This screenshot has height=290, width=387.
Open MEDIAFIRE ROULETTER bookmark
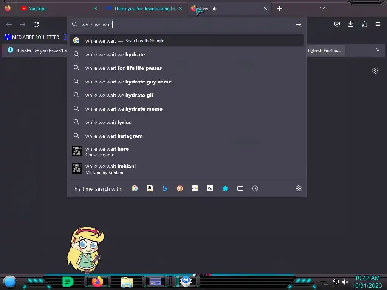32,37
